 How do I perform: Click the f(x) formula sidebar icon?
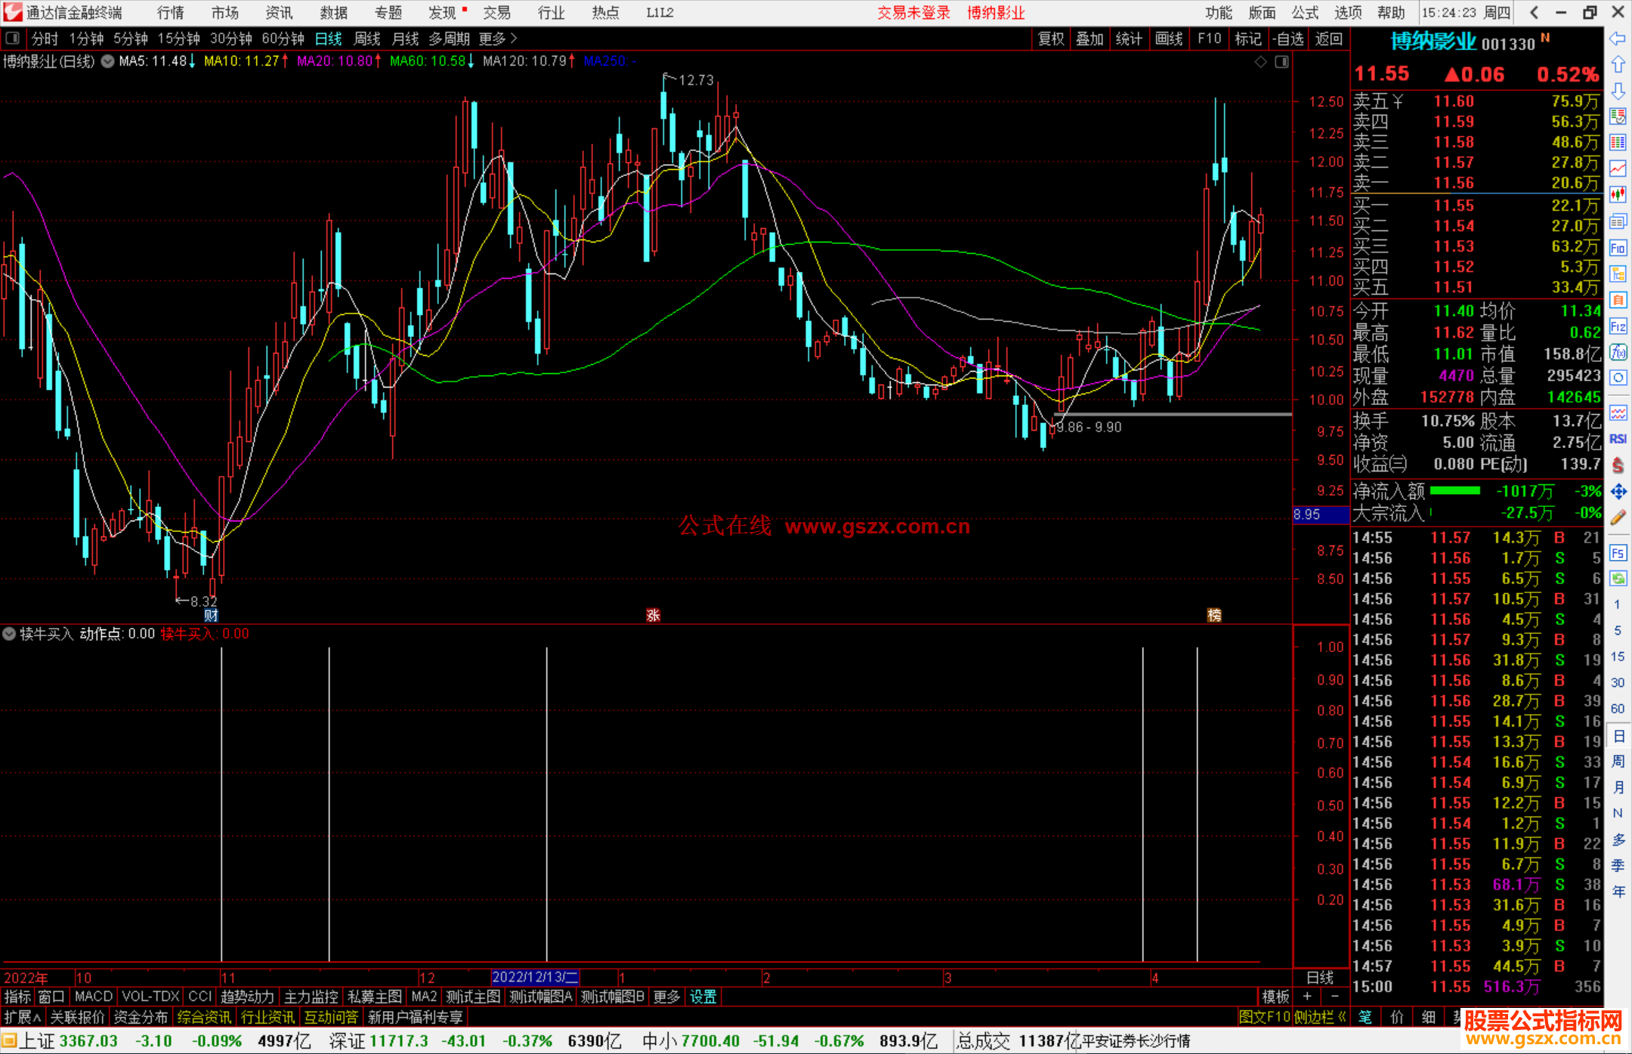1618,352
